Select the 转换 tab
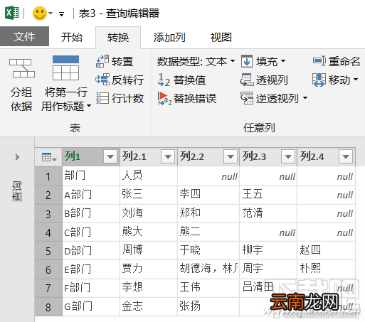The image size is (365, 322). point(118,37)
